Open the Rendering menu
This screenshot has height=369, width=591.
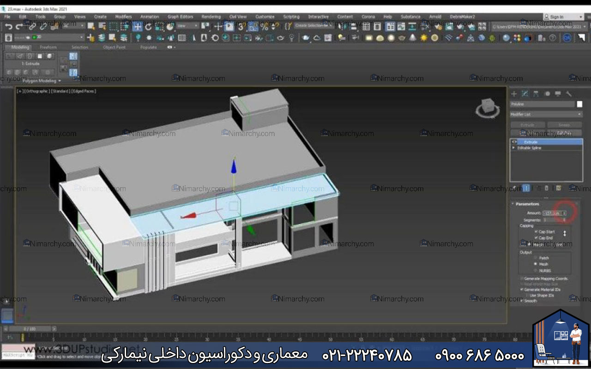click(x=211, y=17)
